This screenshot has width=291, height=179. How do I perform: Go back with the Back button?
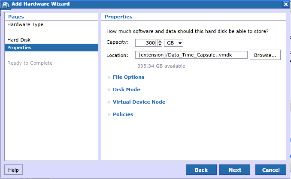tap(201, 170)
